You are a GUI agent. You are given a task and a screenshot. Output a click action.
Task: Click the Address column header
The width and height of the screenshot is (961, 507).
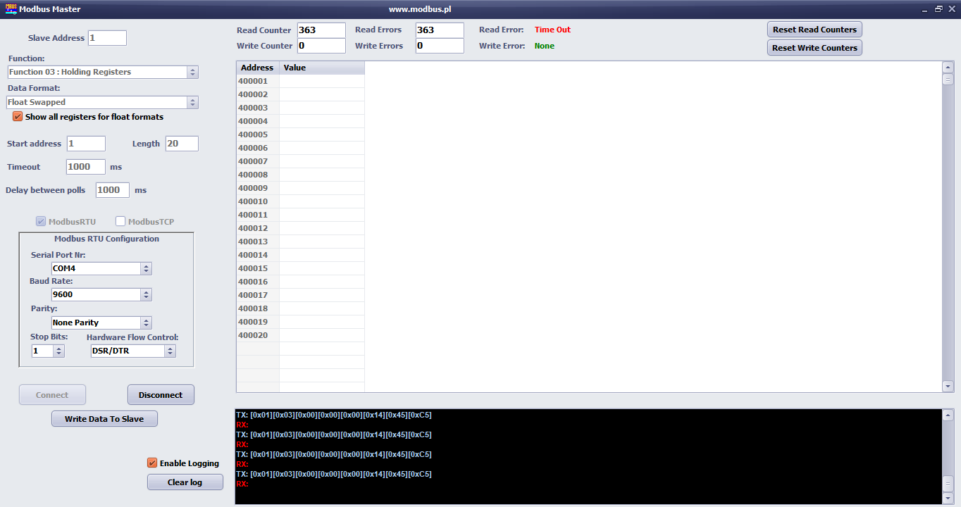[x=258, y=68]
